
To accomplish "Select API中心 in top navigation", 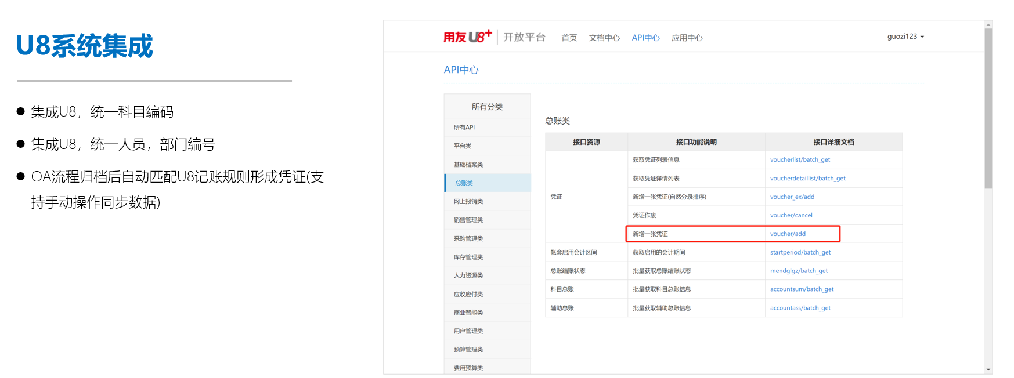I will coord(645,38).
